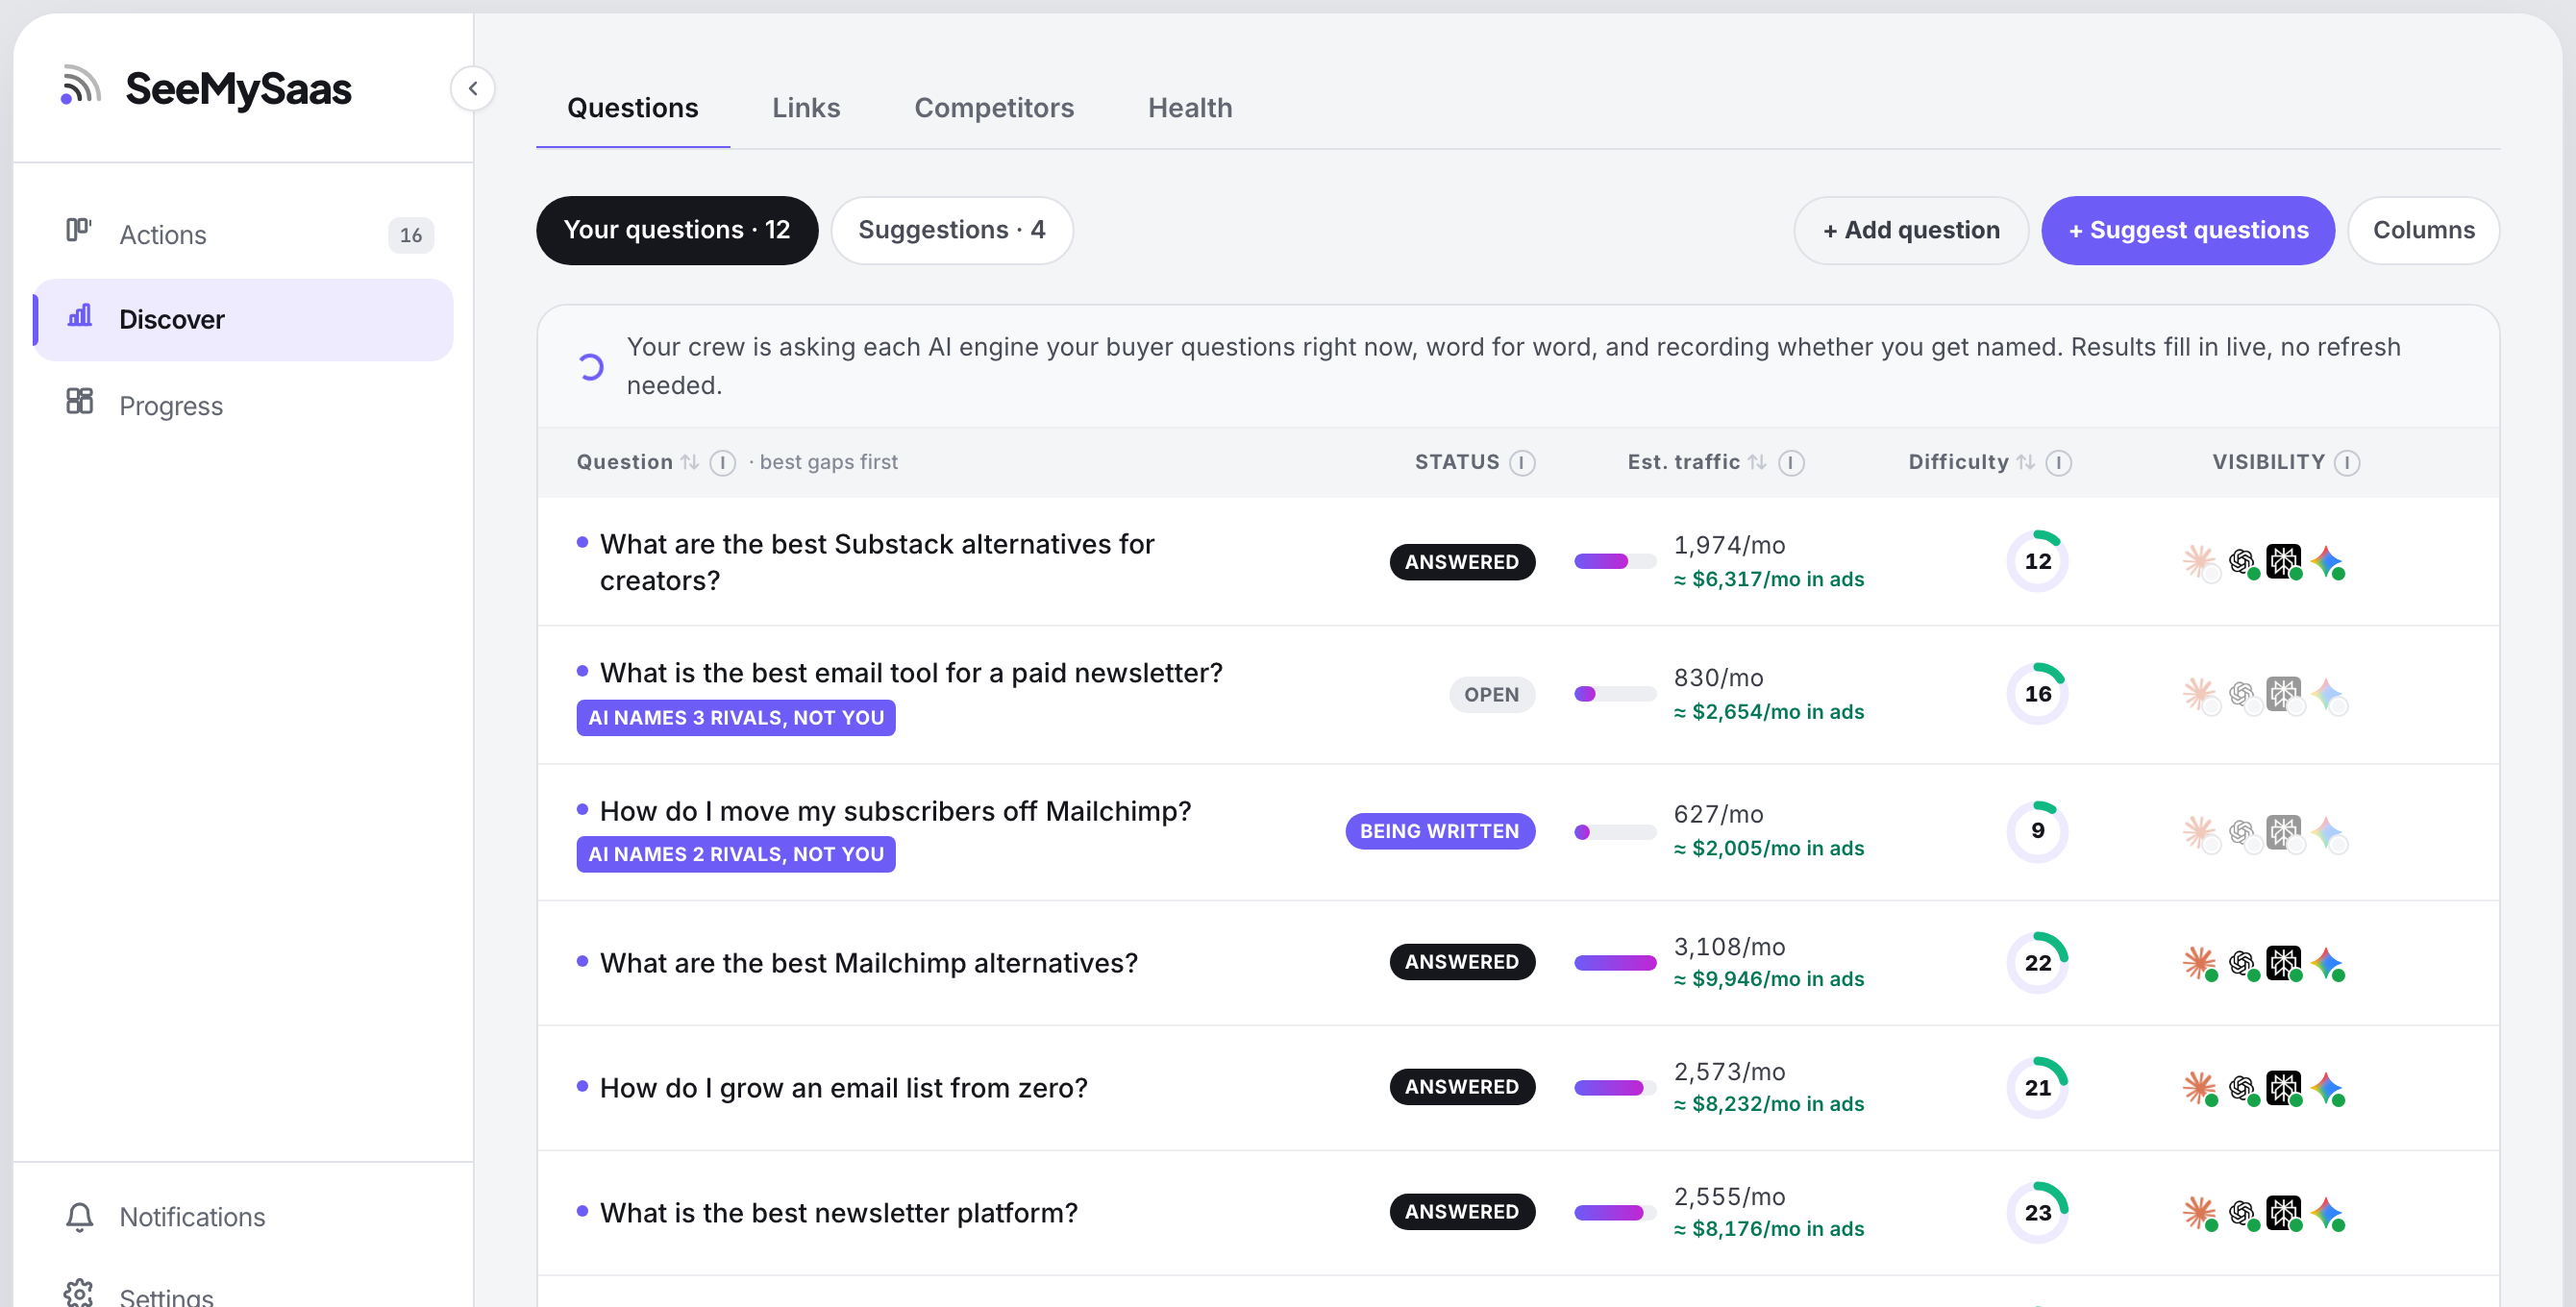This screenshot has width=2576, height=1307.
Task: Click ChatGPT icon in Substack alternatives row
Action: point(2242,561)
